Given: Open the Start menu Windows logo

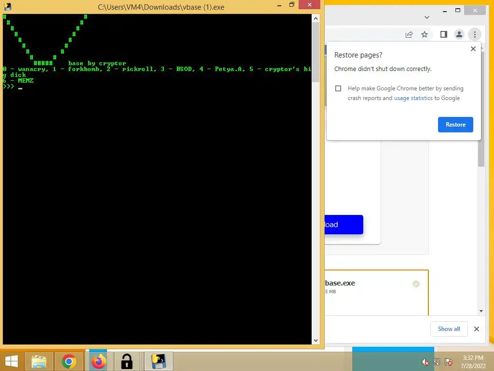Looking at the screenshot, I should point(12,361).
